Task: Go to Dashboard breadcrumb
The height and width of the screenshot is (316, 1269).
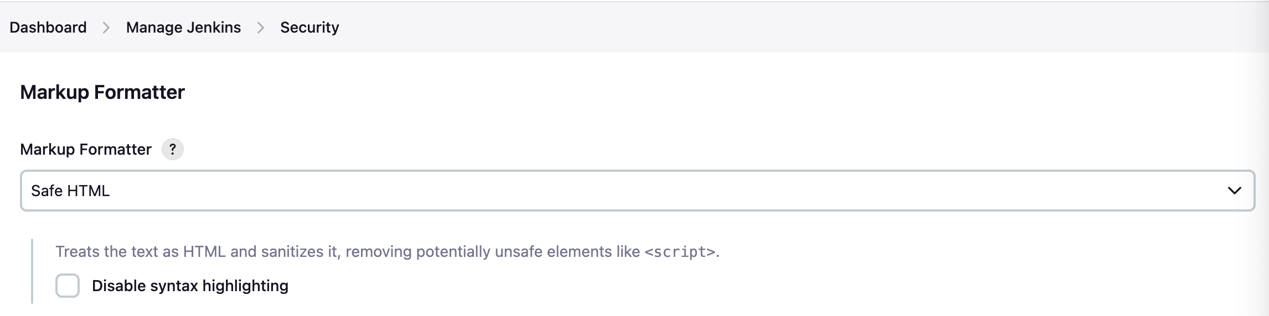Action: pyautogui.click(x=48, y=28)
